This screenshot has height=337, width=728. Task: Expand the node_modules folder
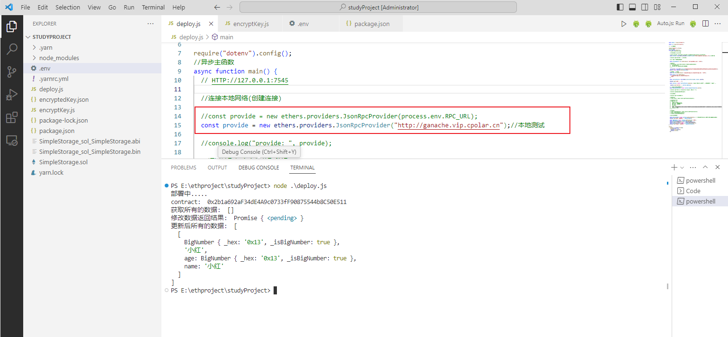point(92,58)
